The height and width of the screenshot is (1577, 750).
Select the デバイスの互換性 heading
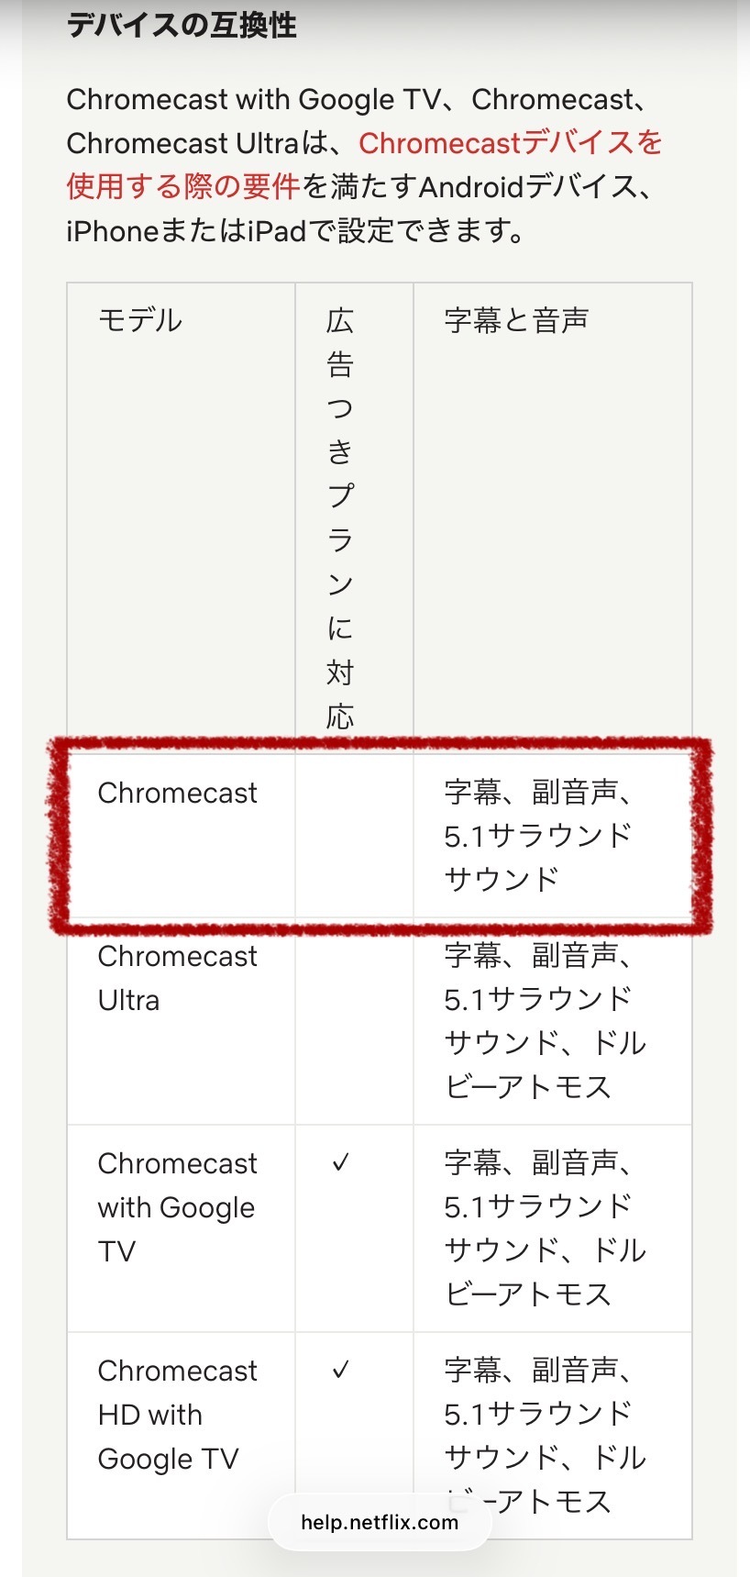point(182,25)
